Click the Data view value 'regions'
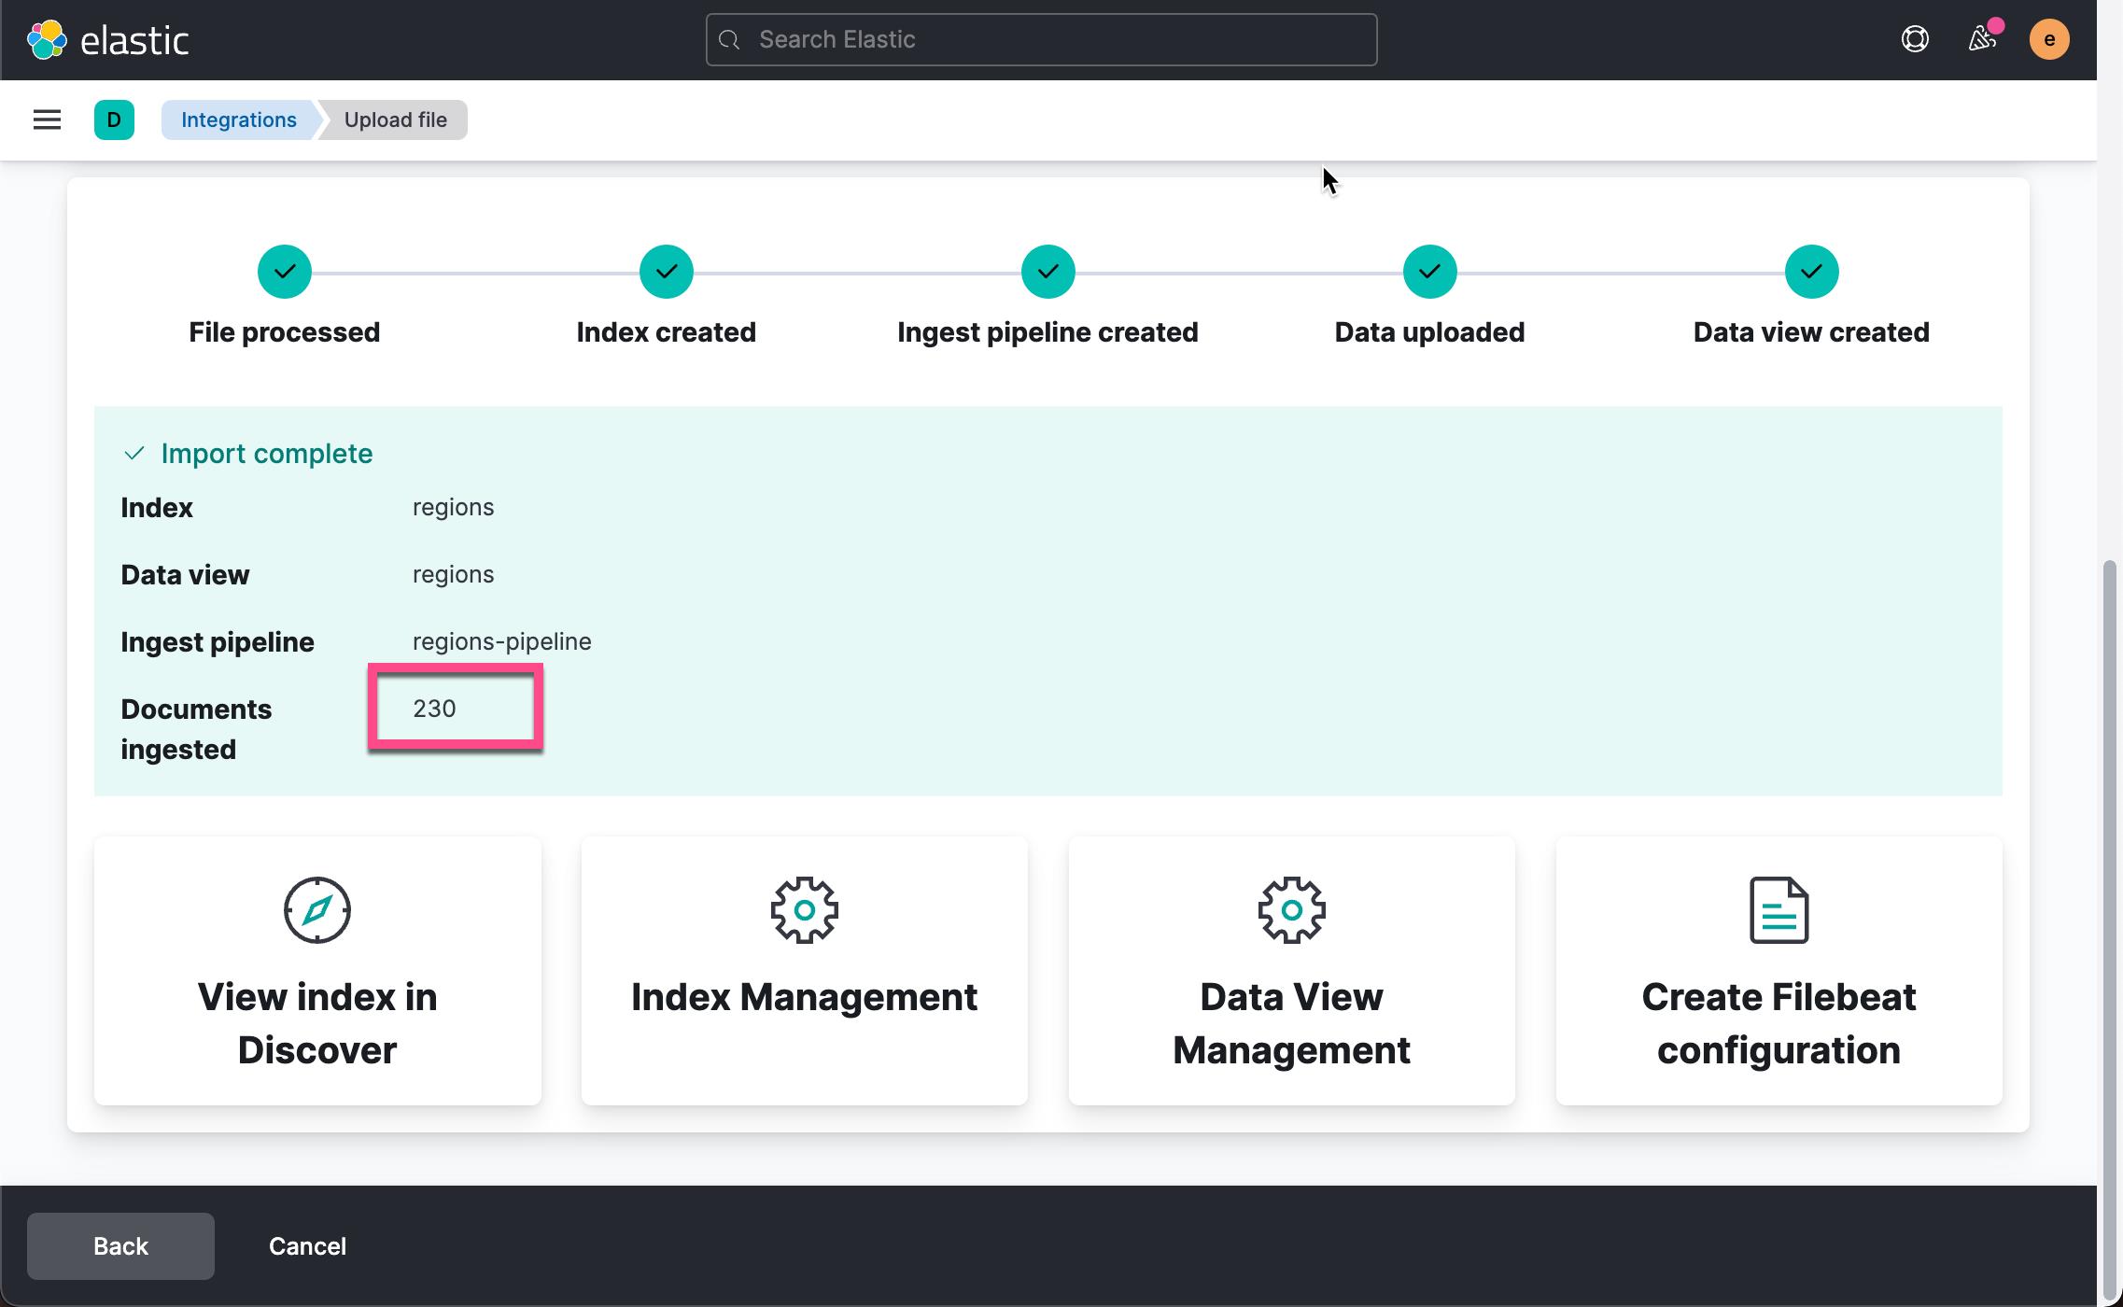2123x1307 pixels. click(454, 574)
